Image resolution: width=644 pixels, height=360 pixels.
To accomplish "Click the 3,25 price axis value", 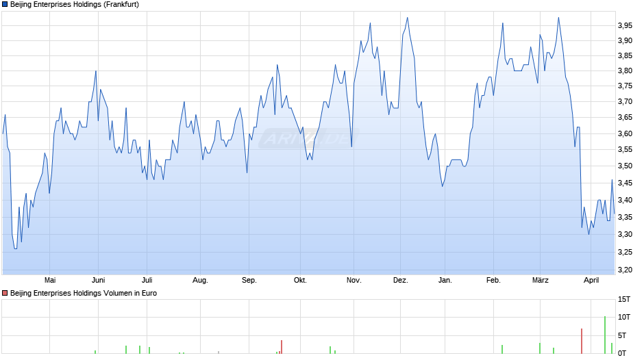I will click(x=625, y=252).
